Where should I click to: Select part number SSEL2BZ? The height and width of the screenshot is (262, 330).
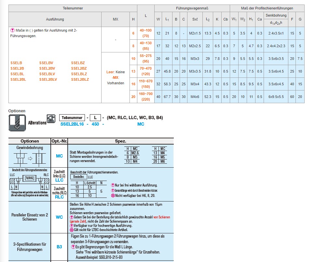79,68
